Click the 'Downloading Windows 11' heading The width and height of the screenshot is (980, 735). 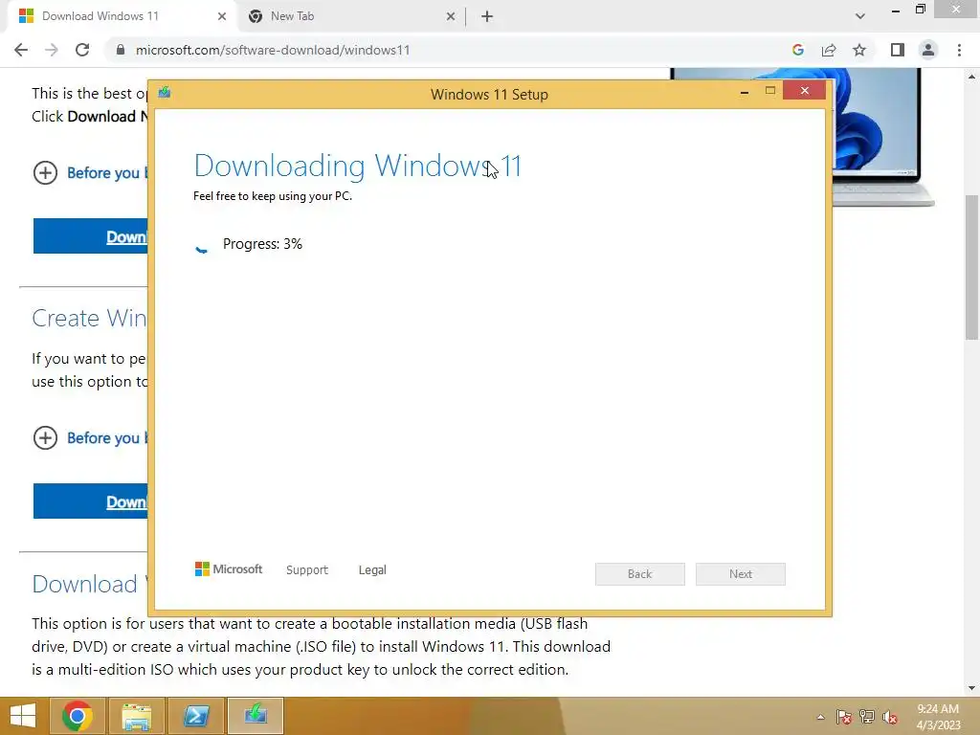[x=358, y=166]
